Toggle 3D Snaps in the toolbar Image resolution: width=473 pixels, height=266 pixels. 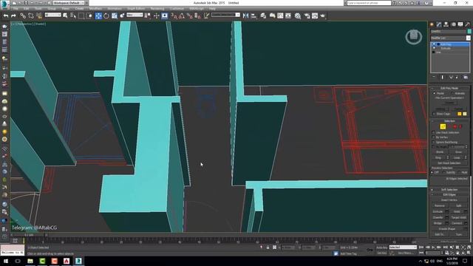(x=174, y=16)
